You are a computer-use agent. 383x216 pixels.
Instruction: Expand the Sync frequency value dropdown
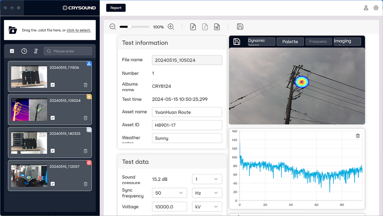170,193
